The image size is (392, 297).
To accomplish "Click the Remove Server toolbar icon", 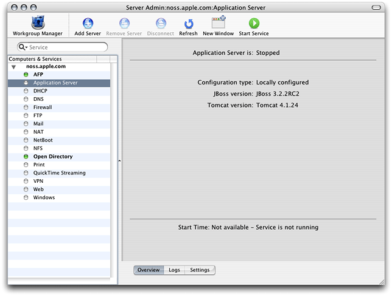I will 124,23.
